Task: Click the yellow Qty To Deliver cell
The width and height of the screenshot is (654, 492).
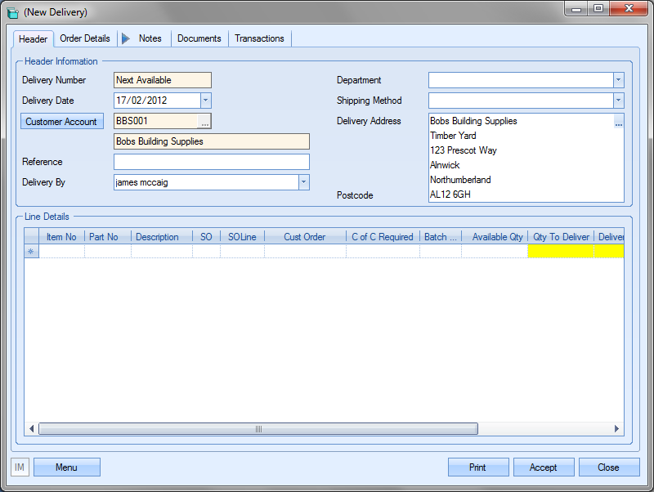Action: [561, 252]
